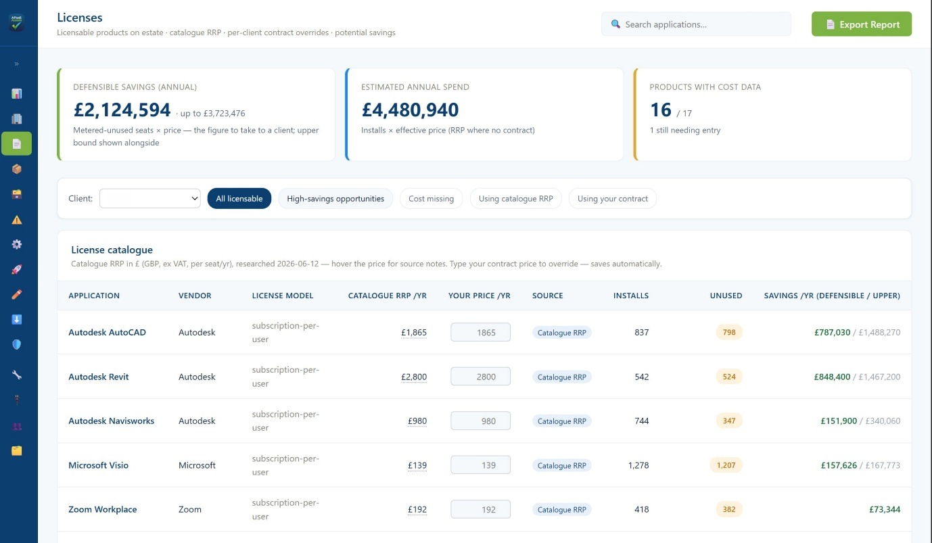Click the 347 unused badge for Navisworks
The height and width of the screenshot is (543, 932).
click(729, 421)
